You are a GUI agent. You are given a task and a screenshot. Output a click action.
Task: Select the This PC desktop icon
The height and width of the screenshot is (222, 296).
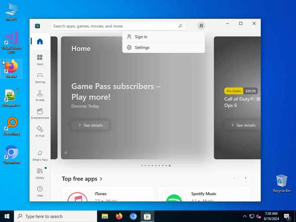[x=11, y=12]
